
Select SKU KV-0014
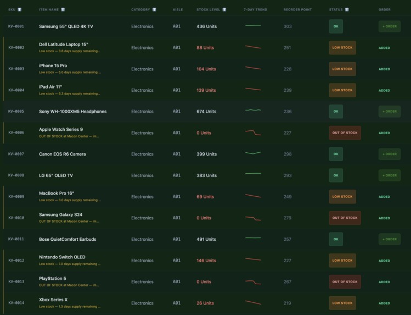click(16, 303)
